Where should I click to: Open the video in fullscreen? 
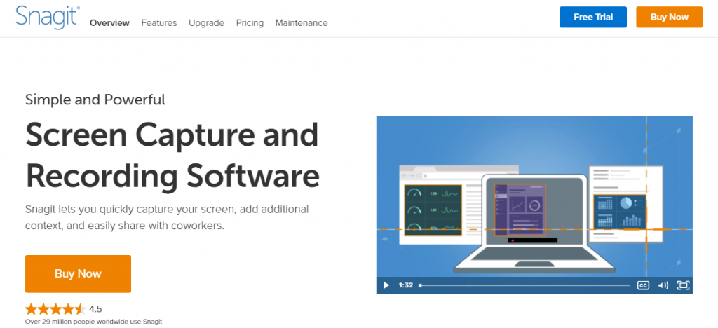(683, 285)
